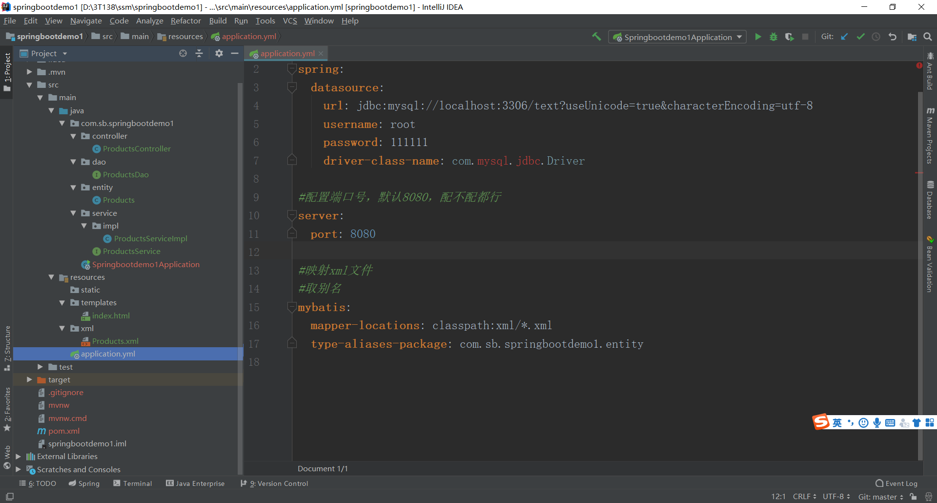The image size is (937, 503).
Task: Open the Springbootdemo1Application run configuration dropdown
Action: click(677, 37)
